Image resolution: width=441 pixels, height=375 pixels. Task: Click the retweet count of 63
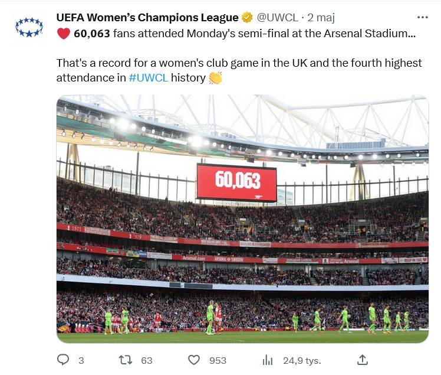tap(147, 360)
